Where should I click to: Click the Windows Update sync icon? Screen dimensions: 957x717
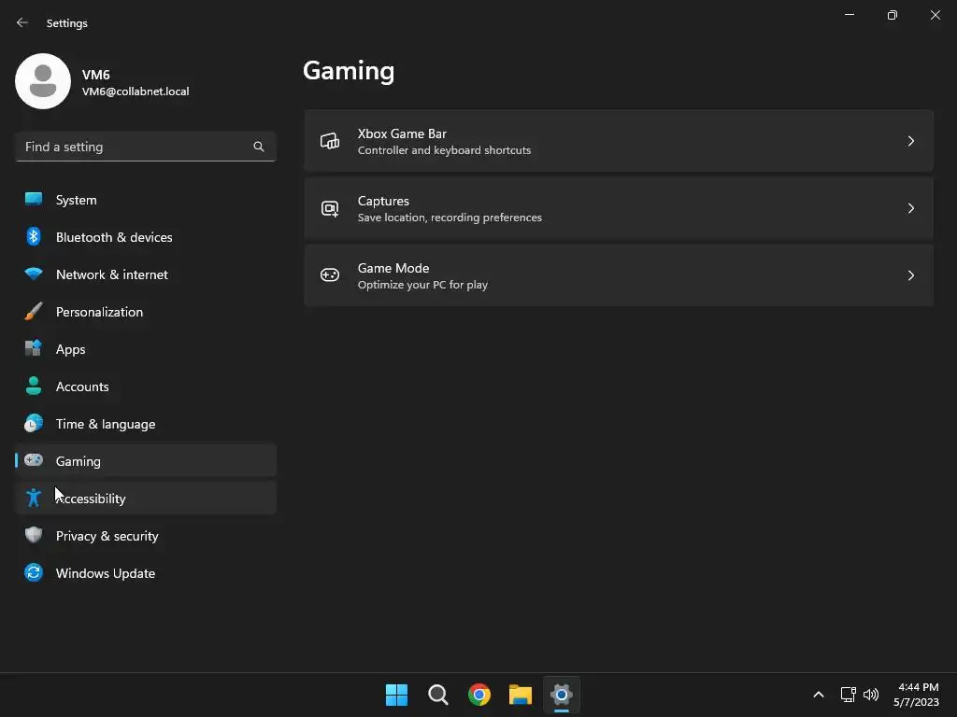[34, 572]
